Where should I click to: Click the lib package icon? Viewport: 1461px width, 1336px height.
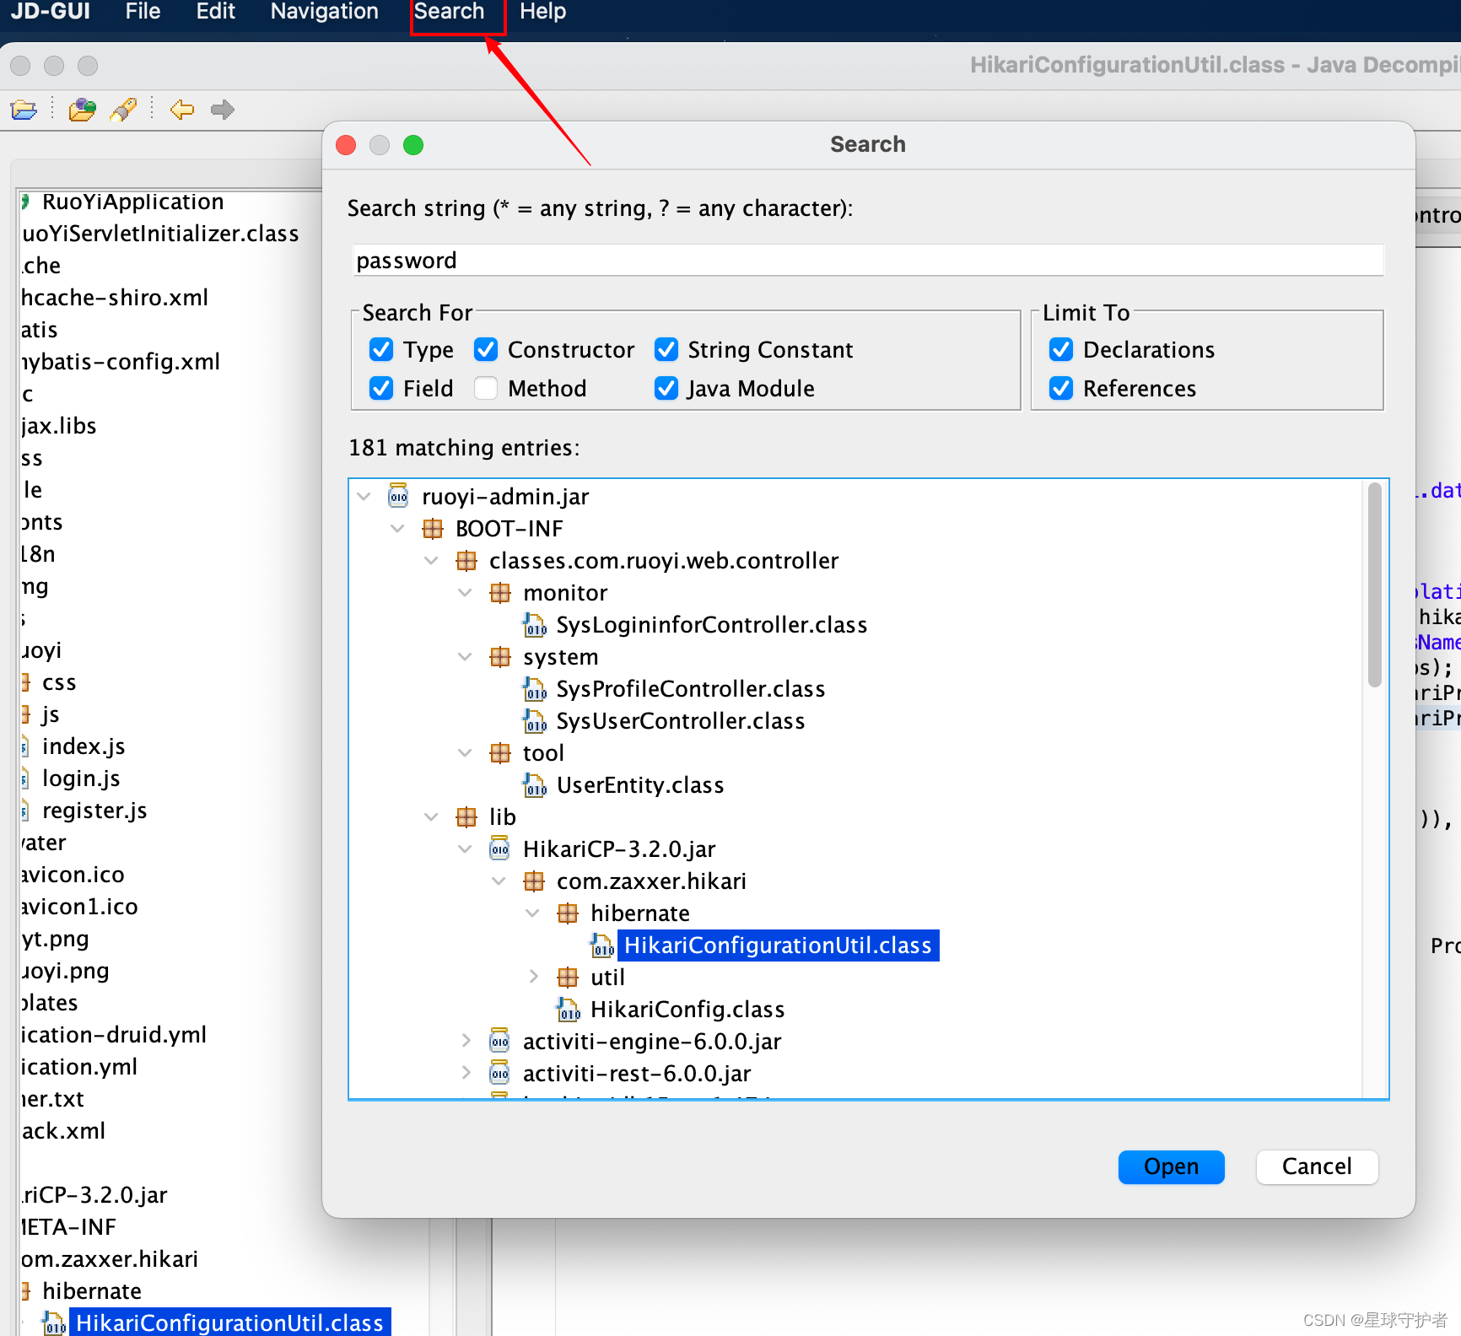(466, 817)
